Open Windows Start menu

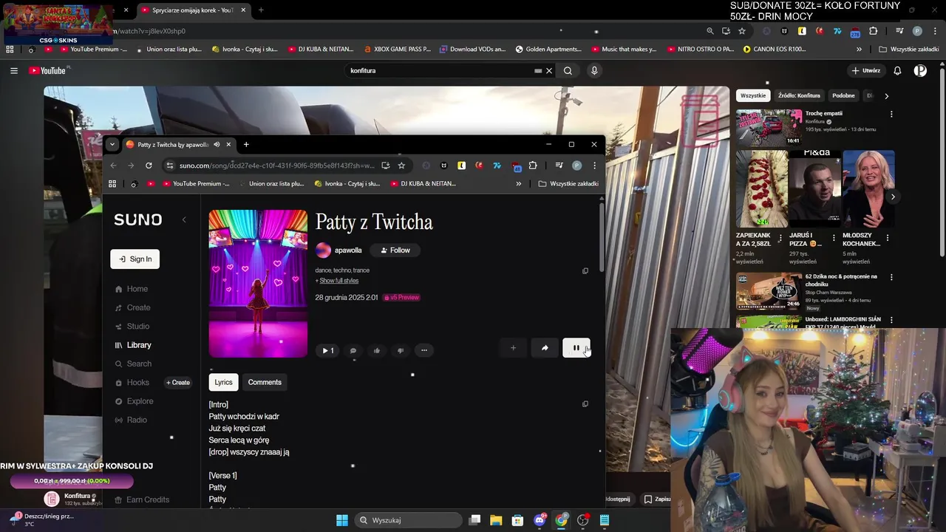pyautogui.click(x=342, y=520)
